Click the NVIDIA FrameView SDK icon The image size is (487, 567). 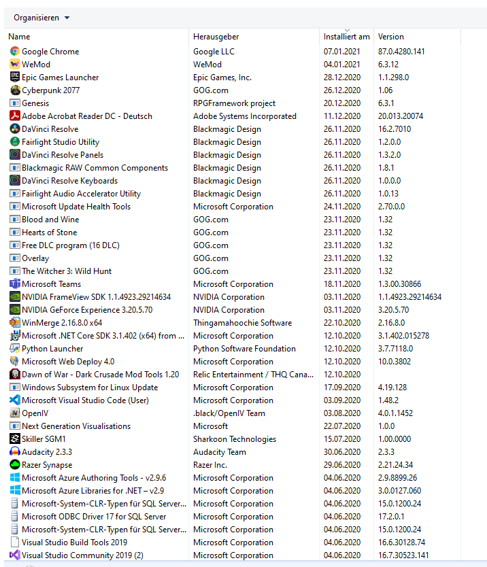coord(15,297)
